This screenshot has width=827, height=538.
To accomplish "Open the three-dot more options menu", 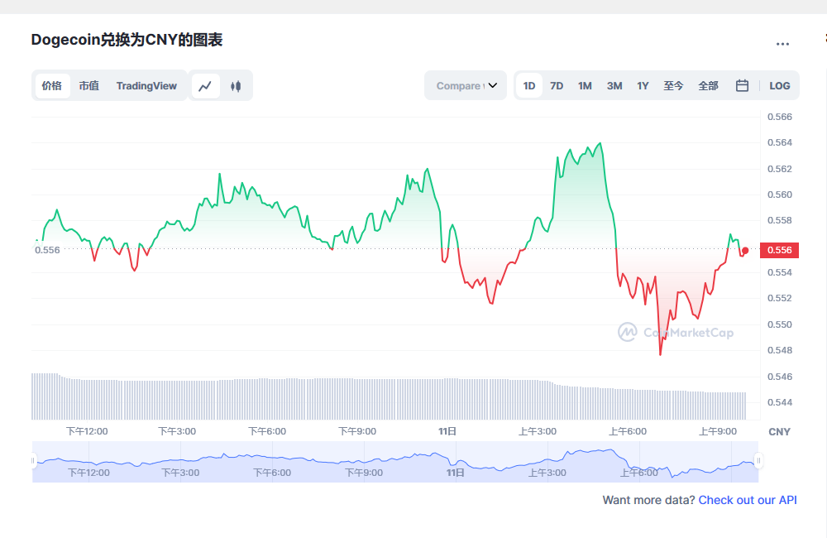I will click(x=782, y=44).
